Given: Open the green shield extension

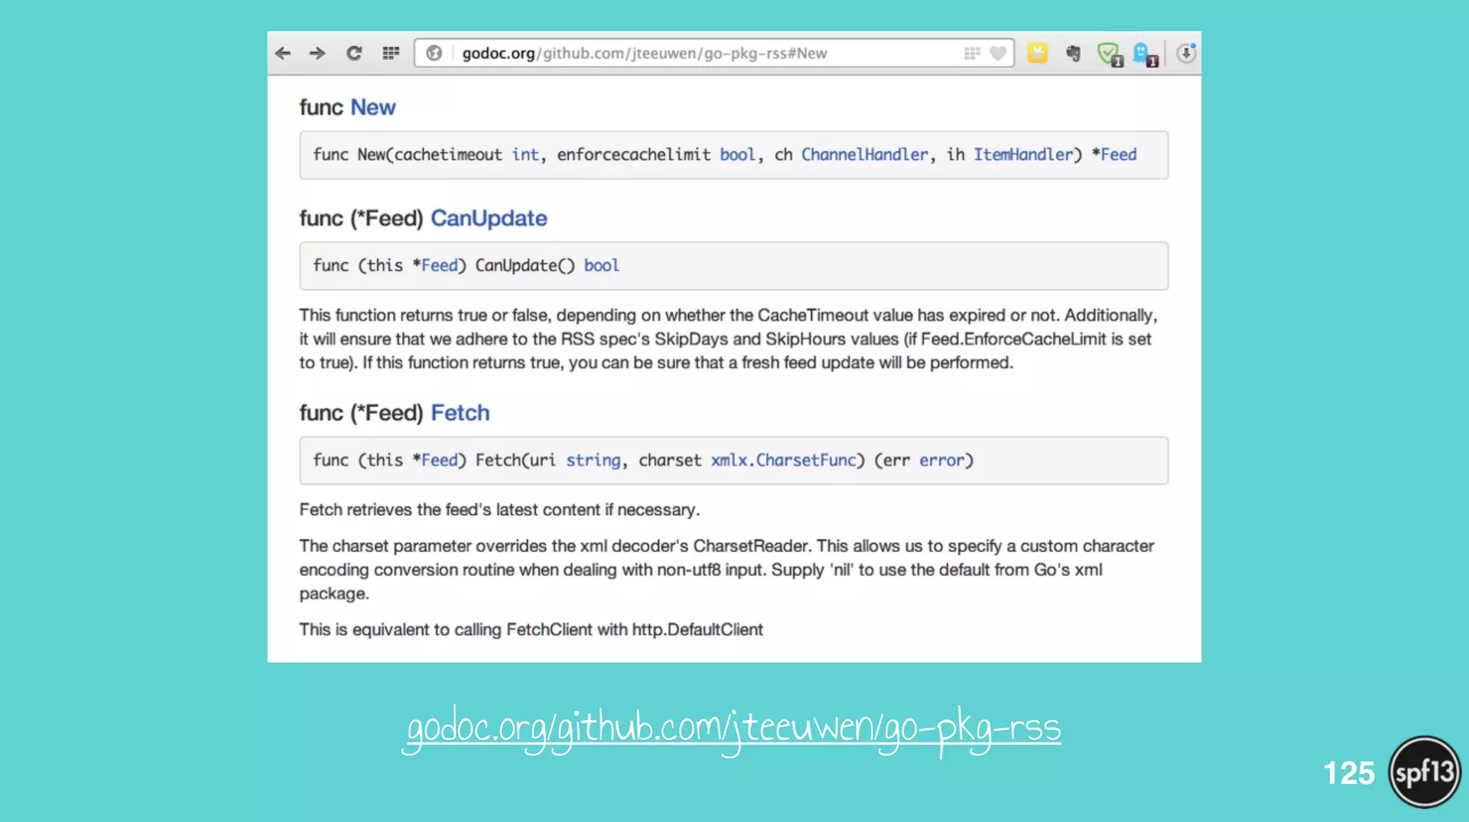Looking at the screenshot, I should 1110,54.
